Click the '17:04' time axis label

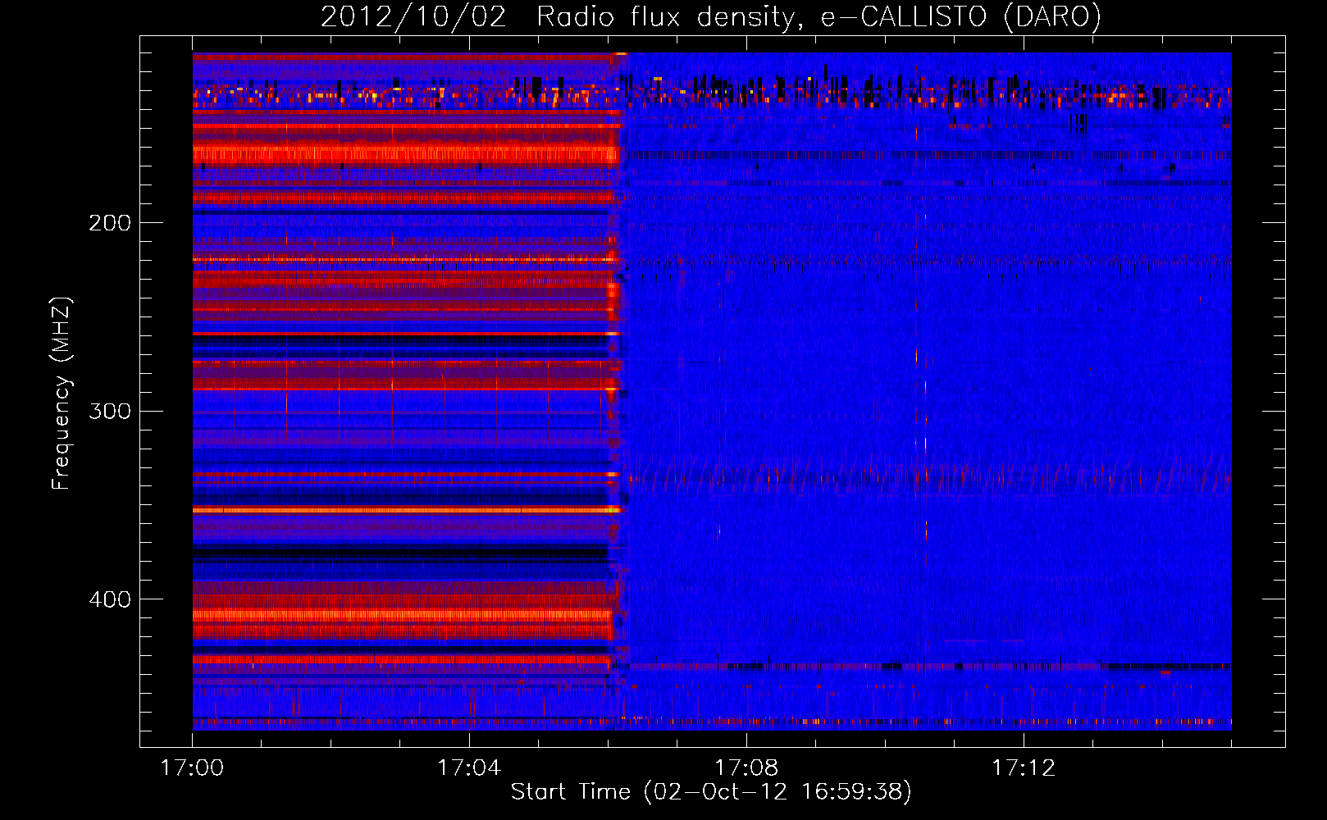coord(469,768)
